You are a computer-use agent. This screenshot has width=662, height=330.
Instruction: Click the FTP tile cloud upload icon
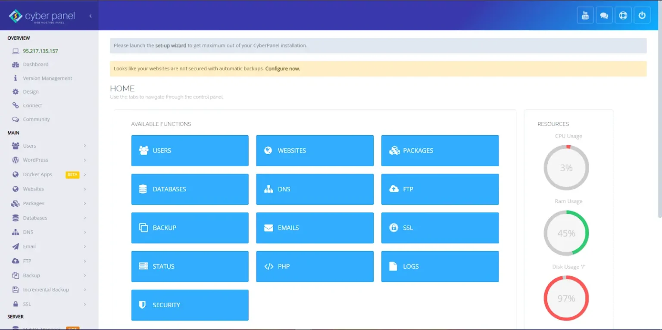[x=394, y=189]
